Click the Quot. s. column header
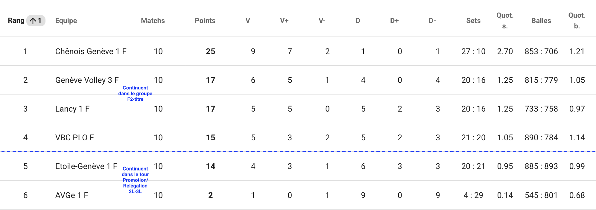Viewport: 596px width, 210px height. coord(505,21)
